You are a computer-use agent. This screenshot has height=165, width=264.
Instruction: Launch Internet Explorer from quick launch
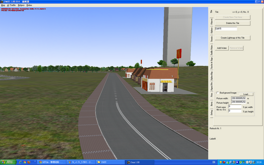coord(20,162)
